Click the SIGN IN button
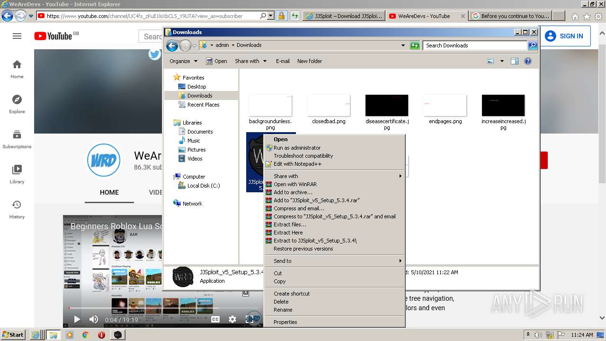The height and width of the screenshot is (341, 606). pos(565,36)
